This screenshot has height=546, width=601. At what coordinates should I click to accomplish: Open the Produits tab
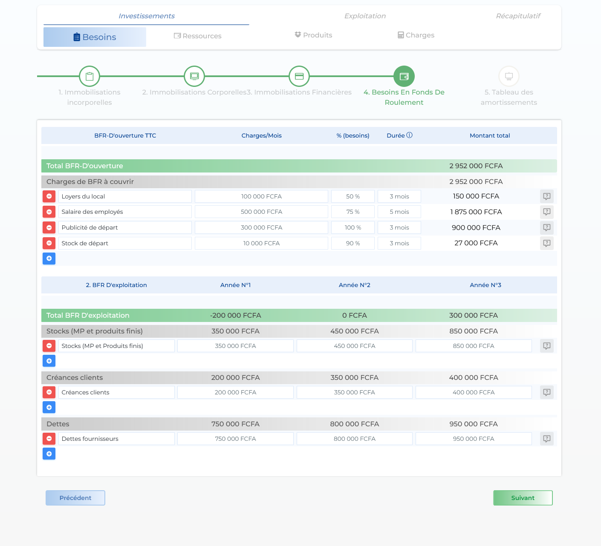click(313, 35)
